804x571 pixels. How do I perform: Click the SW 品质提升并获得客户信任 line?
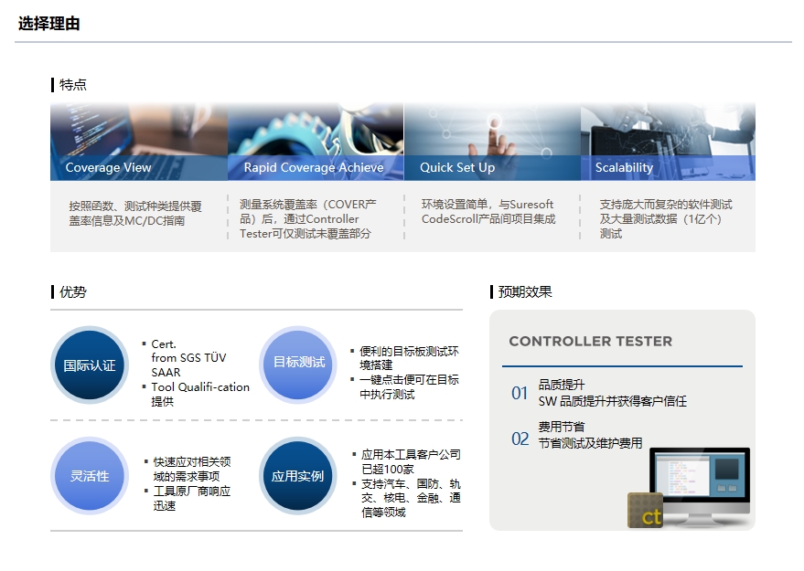pos(612,401)
